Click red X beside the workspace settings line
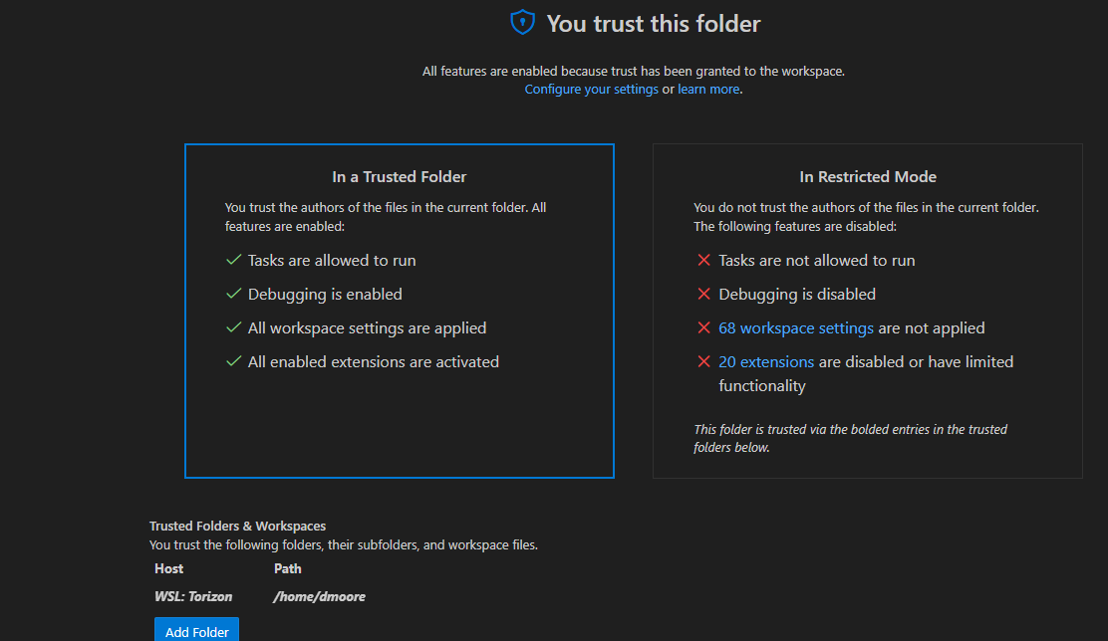 [703, 328]
